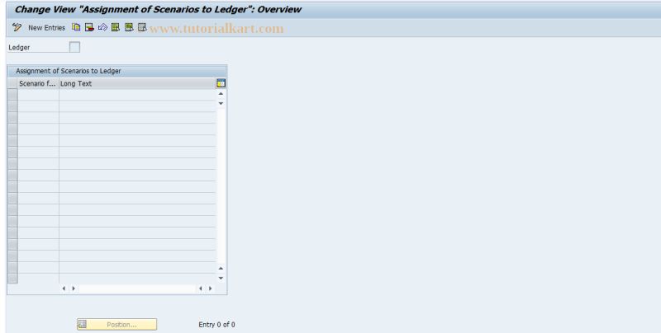Click the Delete entry icon
Viewport: 661px width, 333px height.
pyautogui.click(x=89, y=27)
